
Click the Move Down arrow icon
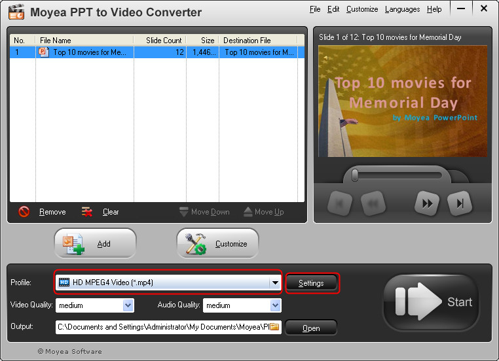coord(183,212)
